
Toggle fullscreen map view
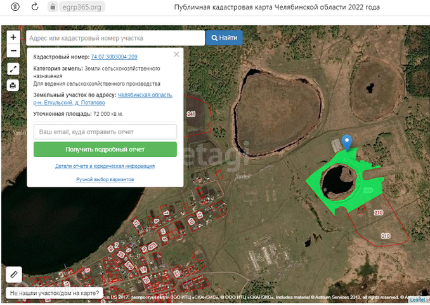point(13,69)
